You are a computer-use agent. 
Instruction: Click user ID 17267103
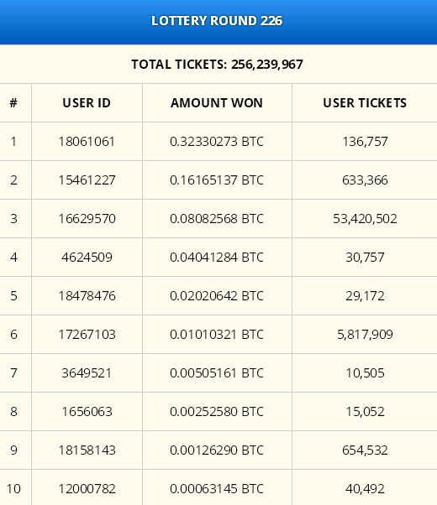[x=87, y=335]
